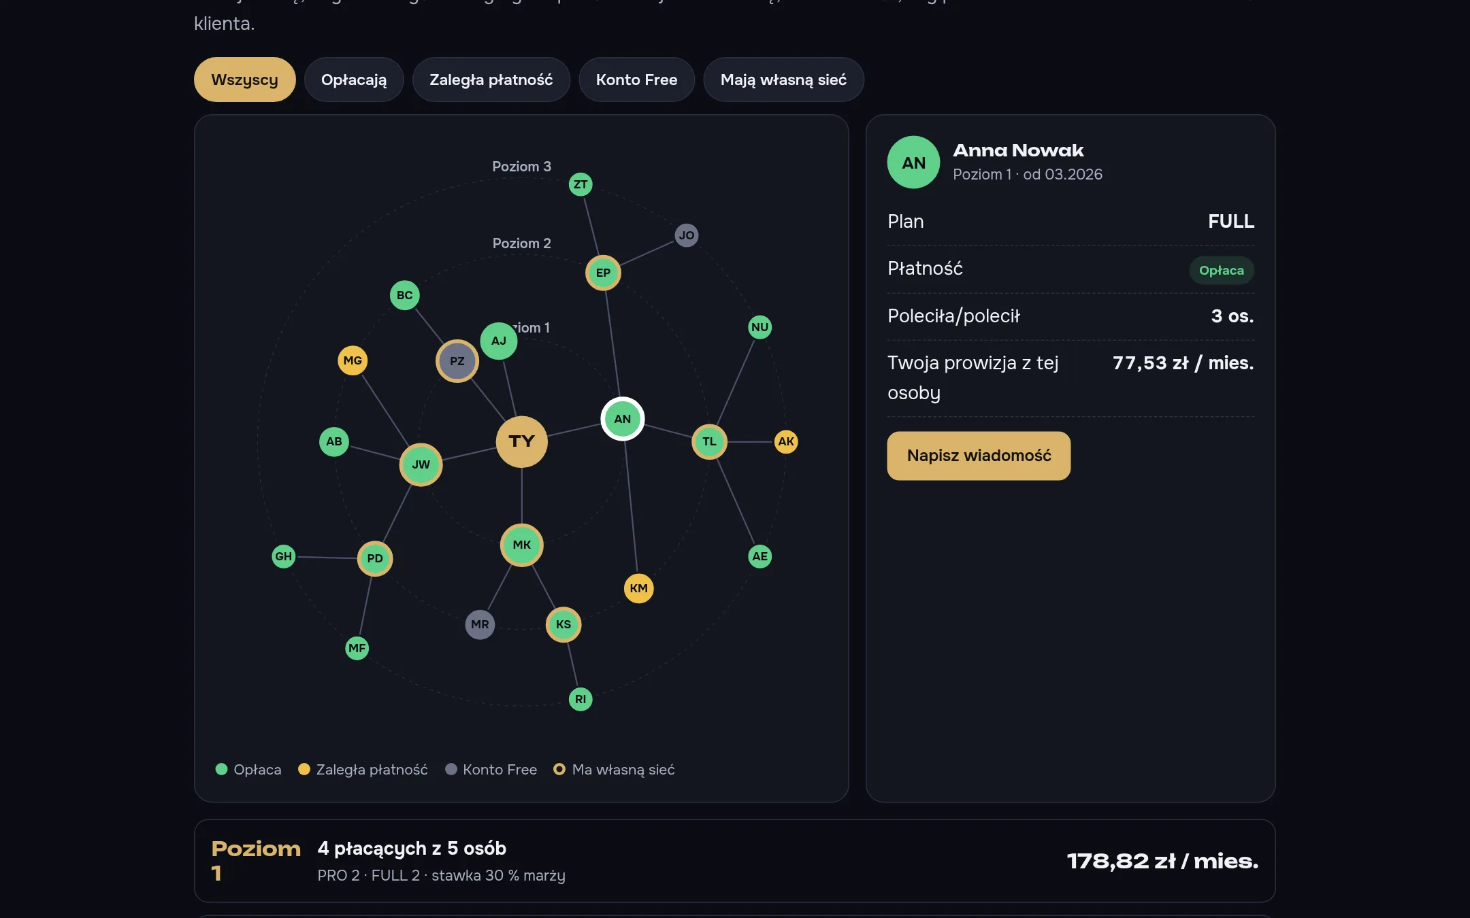Image resolution: width=1470 pixels, height=918 pixels.
Task: Click Anna Nowak's AN avatar
Action: tap(913, 163)
